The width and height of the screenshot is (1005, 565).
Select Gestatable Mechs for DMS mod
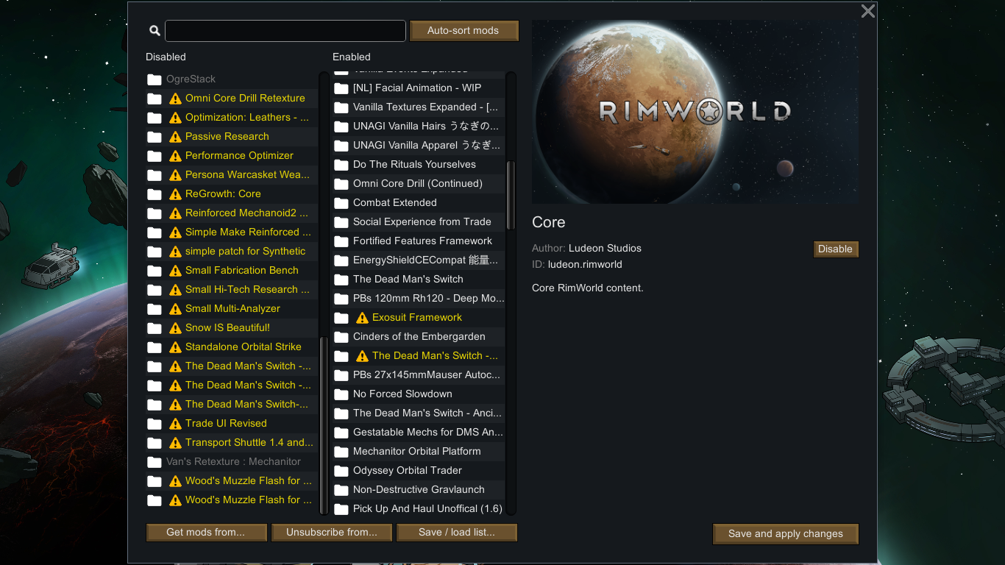pos(419,433)
